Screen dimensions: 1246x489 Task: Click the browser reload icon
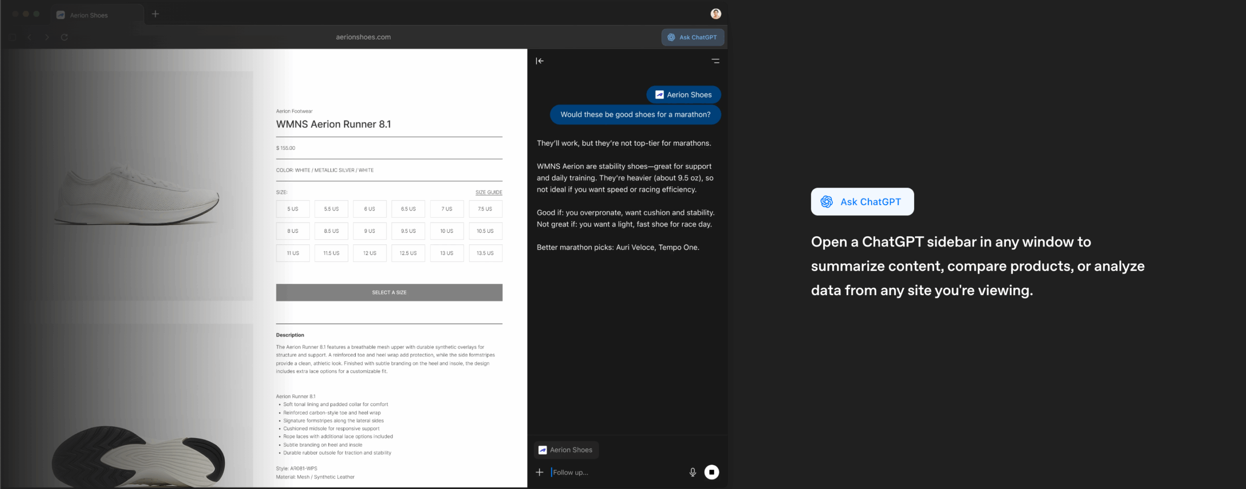pyautogui.click(x=64, y=37)
